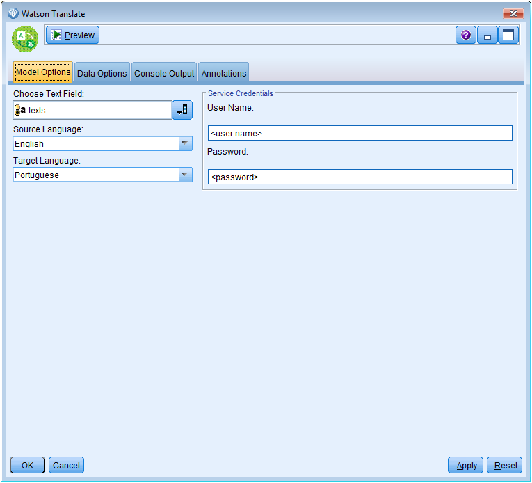This screenshot has height=483, width=532.
Task: Open help with the purple question mark icon
Action: (466, 35)
